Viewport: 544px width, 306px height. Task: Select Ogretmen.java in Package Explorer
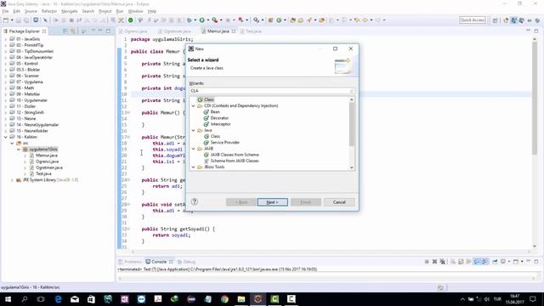coord(46,167)
